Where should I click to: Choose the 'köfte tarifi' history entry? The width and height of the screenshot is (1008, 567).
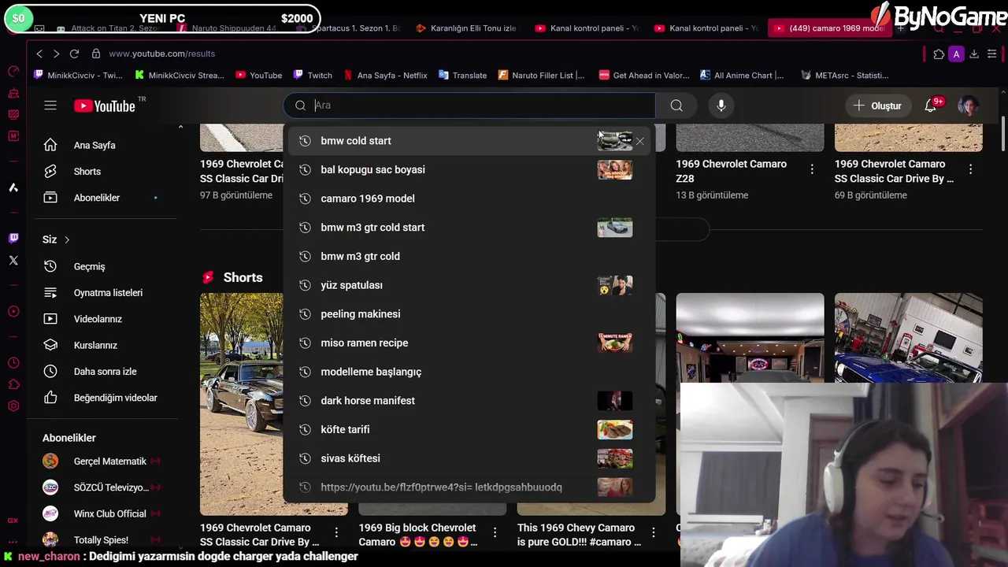469,430
